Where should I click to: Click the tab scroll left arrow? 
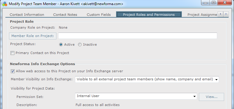click(220, 14)
